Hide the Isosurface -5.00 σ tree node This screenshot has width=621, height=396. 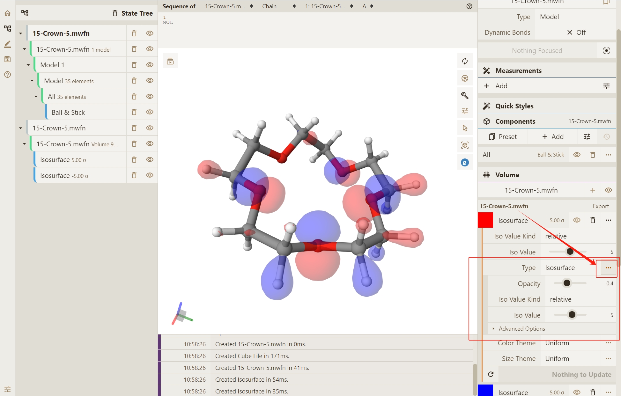(150, 175)
